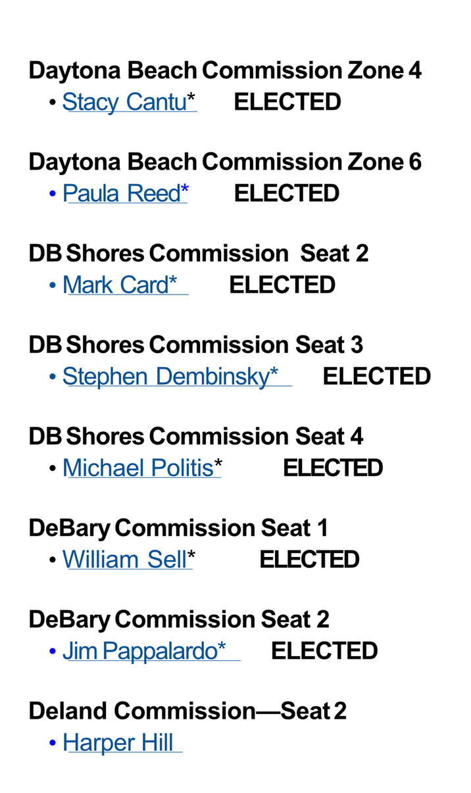
Task: Click the ELECTED label beside Stacy Cantu
Action: (287, 102)
